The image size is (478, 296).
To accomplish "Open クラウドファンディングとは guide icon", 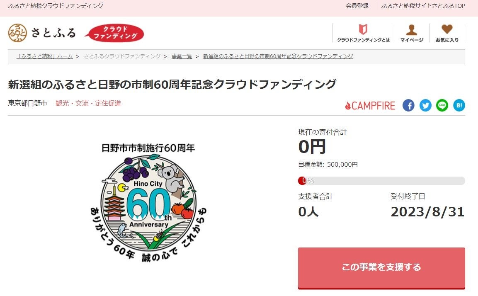I will point(363,33).
